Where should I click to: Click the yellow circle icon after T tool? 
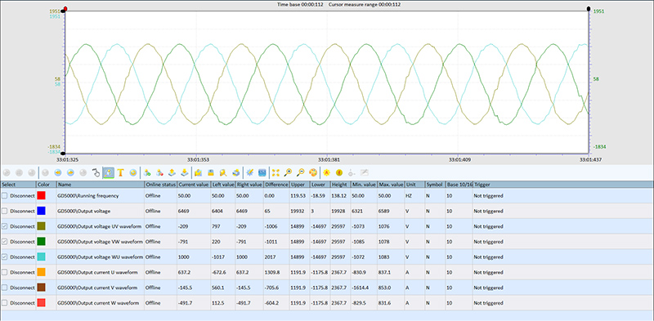[133, 172]
